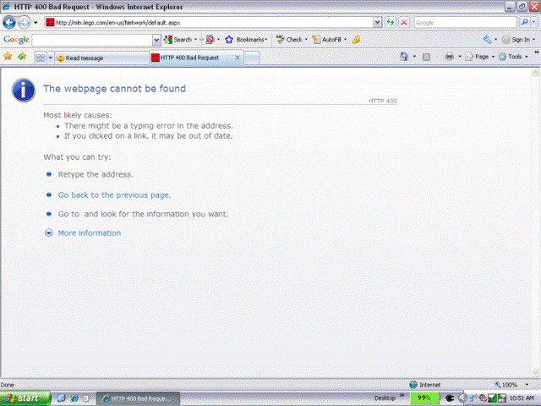This screenshot has height=406, width=541.
Task: Click the Add to Favorites star icon
Action: click(22, 57)
